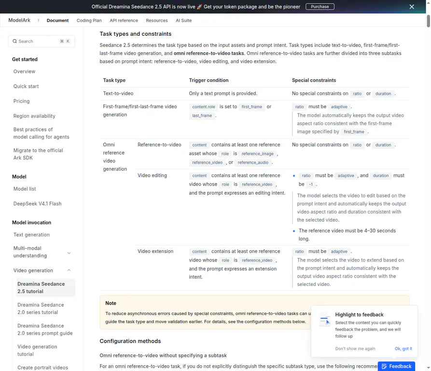Viewport: 431px width, 371px height.
Task: Open the API reference tab
Action: 124,20
